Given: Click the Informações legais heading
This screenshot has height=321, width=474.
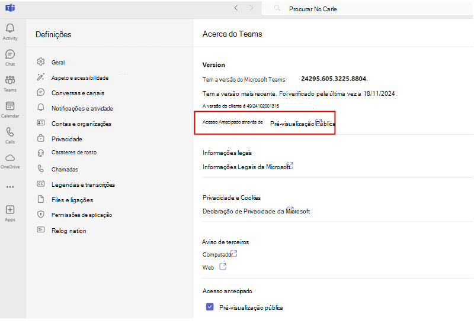Looking at the screenshot, I should [227, 153].
